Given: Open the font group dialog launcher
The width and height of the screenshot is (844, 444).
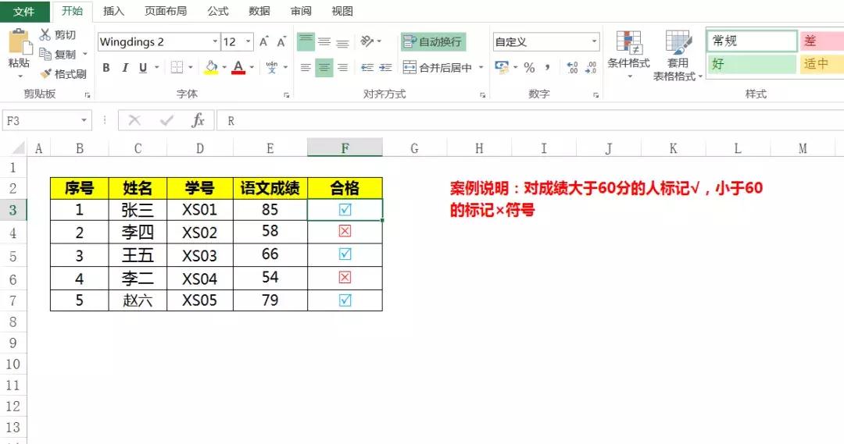Looking at the screenshot, I should [286, 95].
